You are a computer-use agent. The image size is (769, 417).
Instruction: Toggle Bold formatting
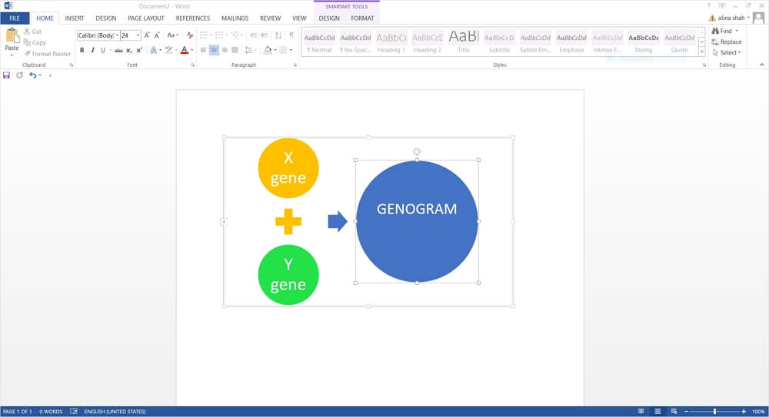pyautogui.click(x=82, y=50)
